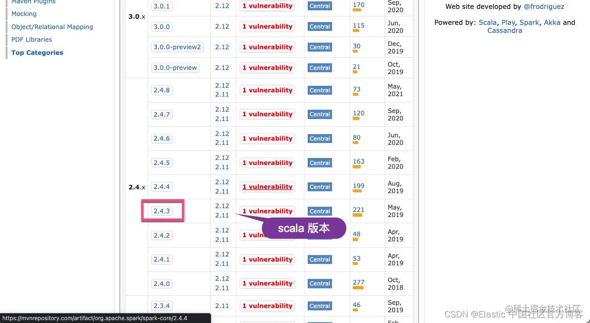Viewport: 590px width, 323px height.
Task: Open version 3.0.0-preview
Action: pyautogui.click(x=175, y=68)
